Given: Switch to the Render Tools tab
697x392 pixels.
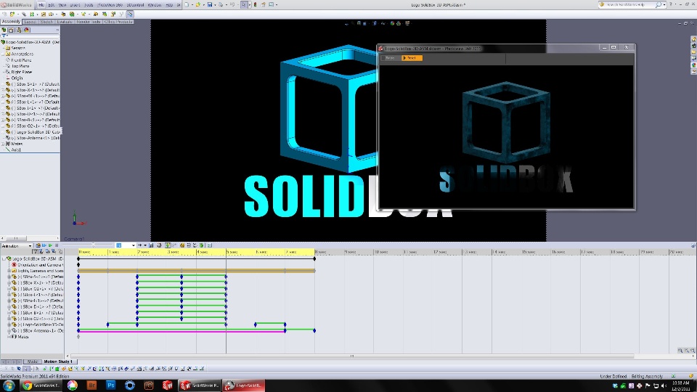Looking at the screenshot, I should [89, 21].
